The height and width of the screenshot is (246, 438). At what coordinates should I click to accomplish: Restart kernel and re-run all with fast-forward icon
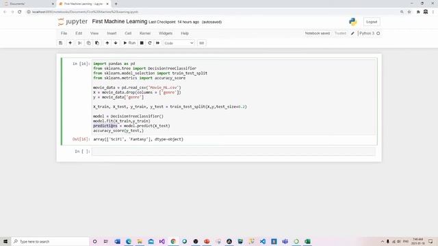click(158, 43)
